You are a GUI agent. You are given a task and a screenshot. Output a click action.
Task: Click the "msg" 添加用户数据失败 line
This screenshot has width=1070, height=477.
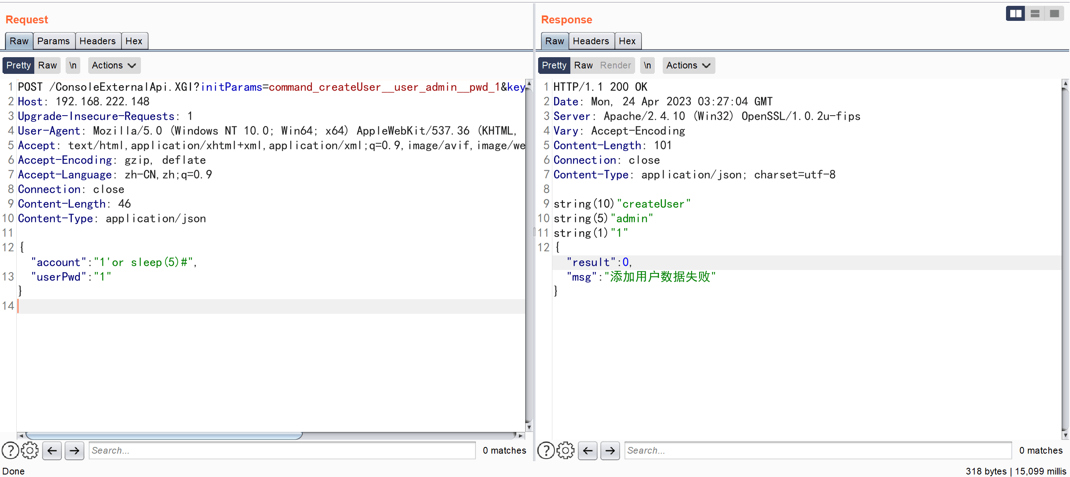tap(641, 277)
